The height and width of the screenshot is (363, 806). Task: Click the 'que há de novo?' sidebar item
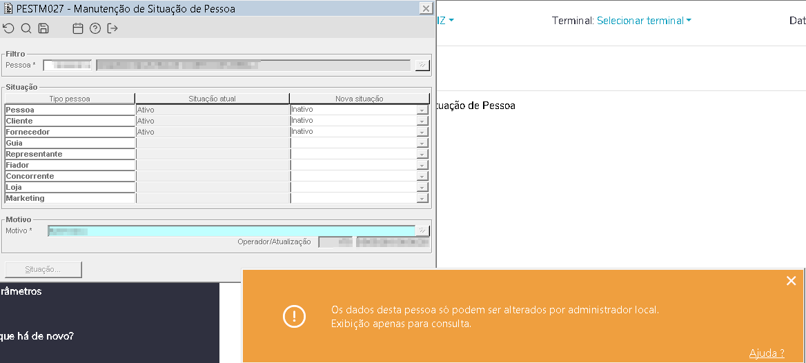click(37, 336)
